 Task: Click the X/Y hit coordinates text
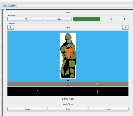(x=68, y=99)
